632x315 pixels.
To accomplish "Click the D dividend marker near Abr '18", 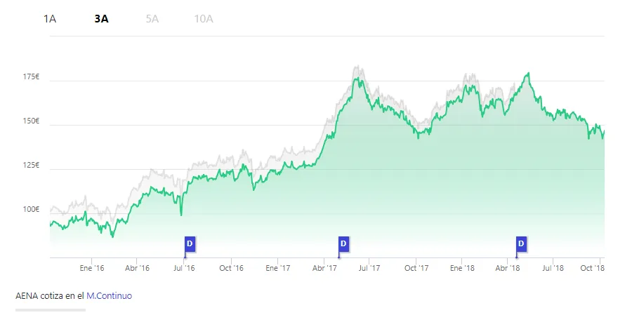I will (521, 243).
